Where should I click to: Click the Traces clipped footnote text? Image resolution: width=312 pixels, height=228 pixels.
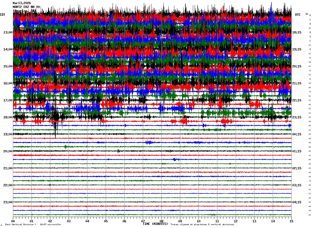coord(202,225)
